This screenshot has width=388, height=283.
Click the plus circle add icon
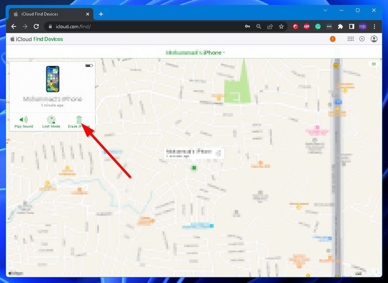point(362,39)
